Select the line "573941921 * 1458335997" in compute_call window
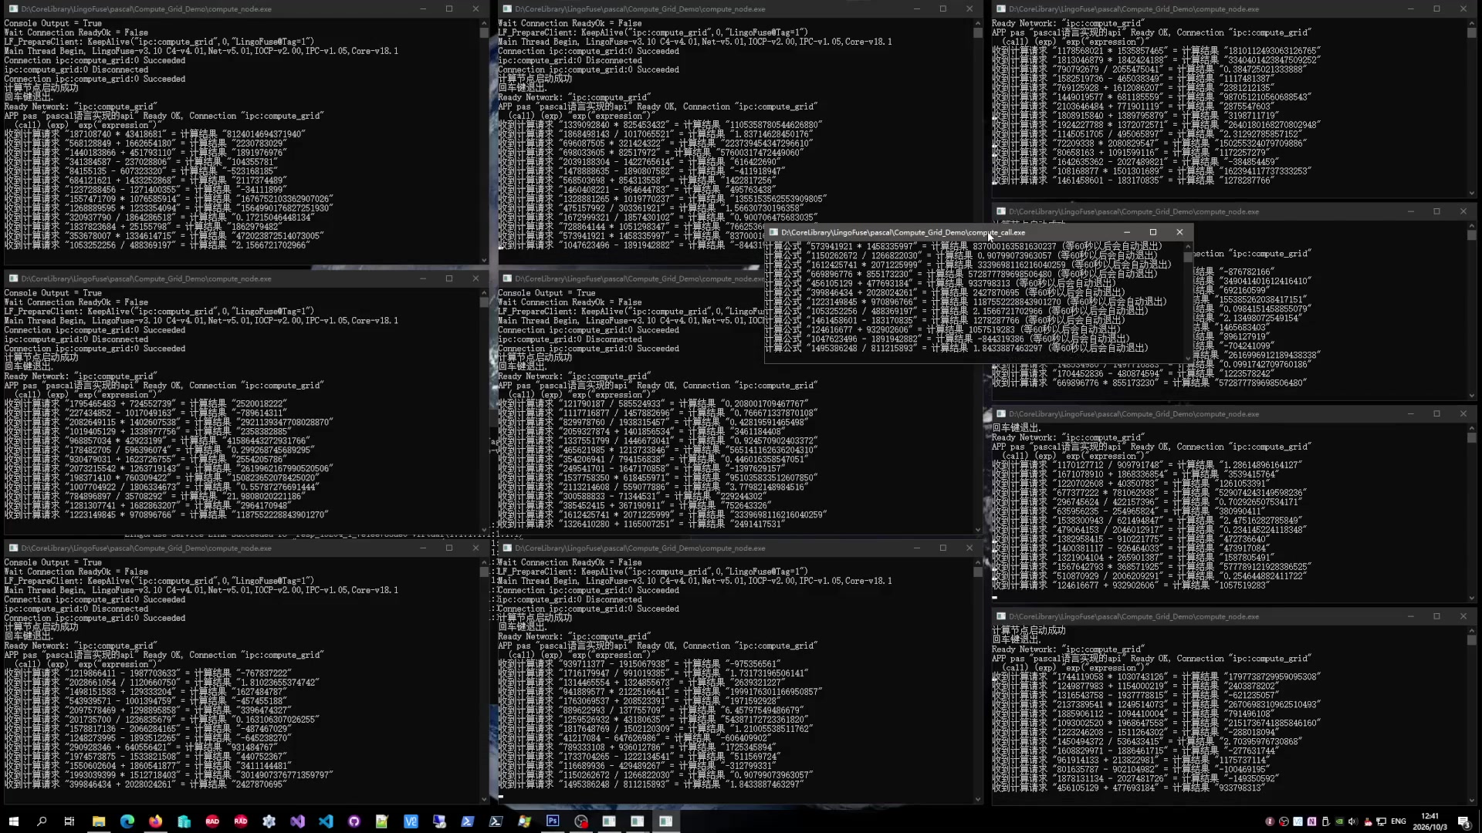 tap(964, 246)
